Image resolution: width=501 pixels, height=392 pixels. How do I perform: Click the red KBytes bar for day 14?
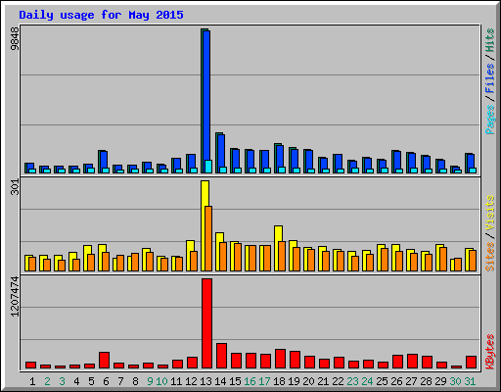click(221, 356)
